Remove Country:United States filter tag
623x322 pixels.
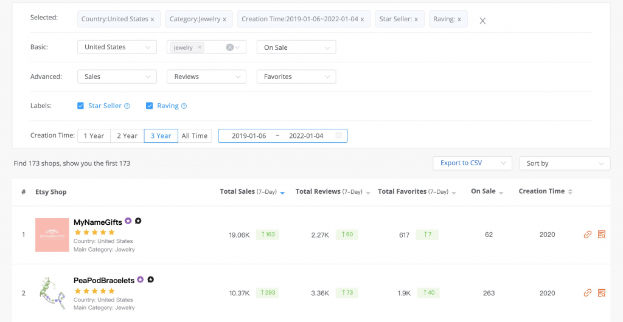(x=152, y=19)
